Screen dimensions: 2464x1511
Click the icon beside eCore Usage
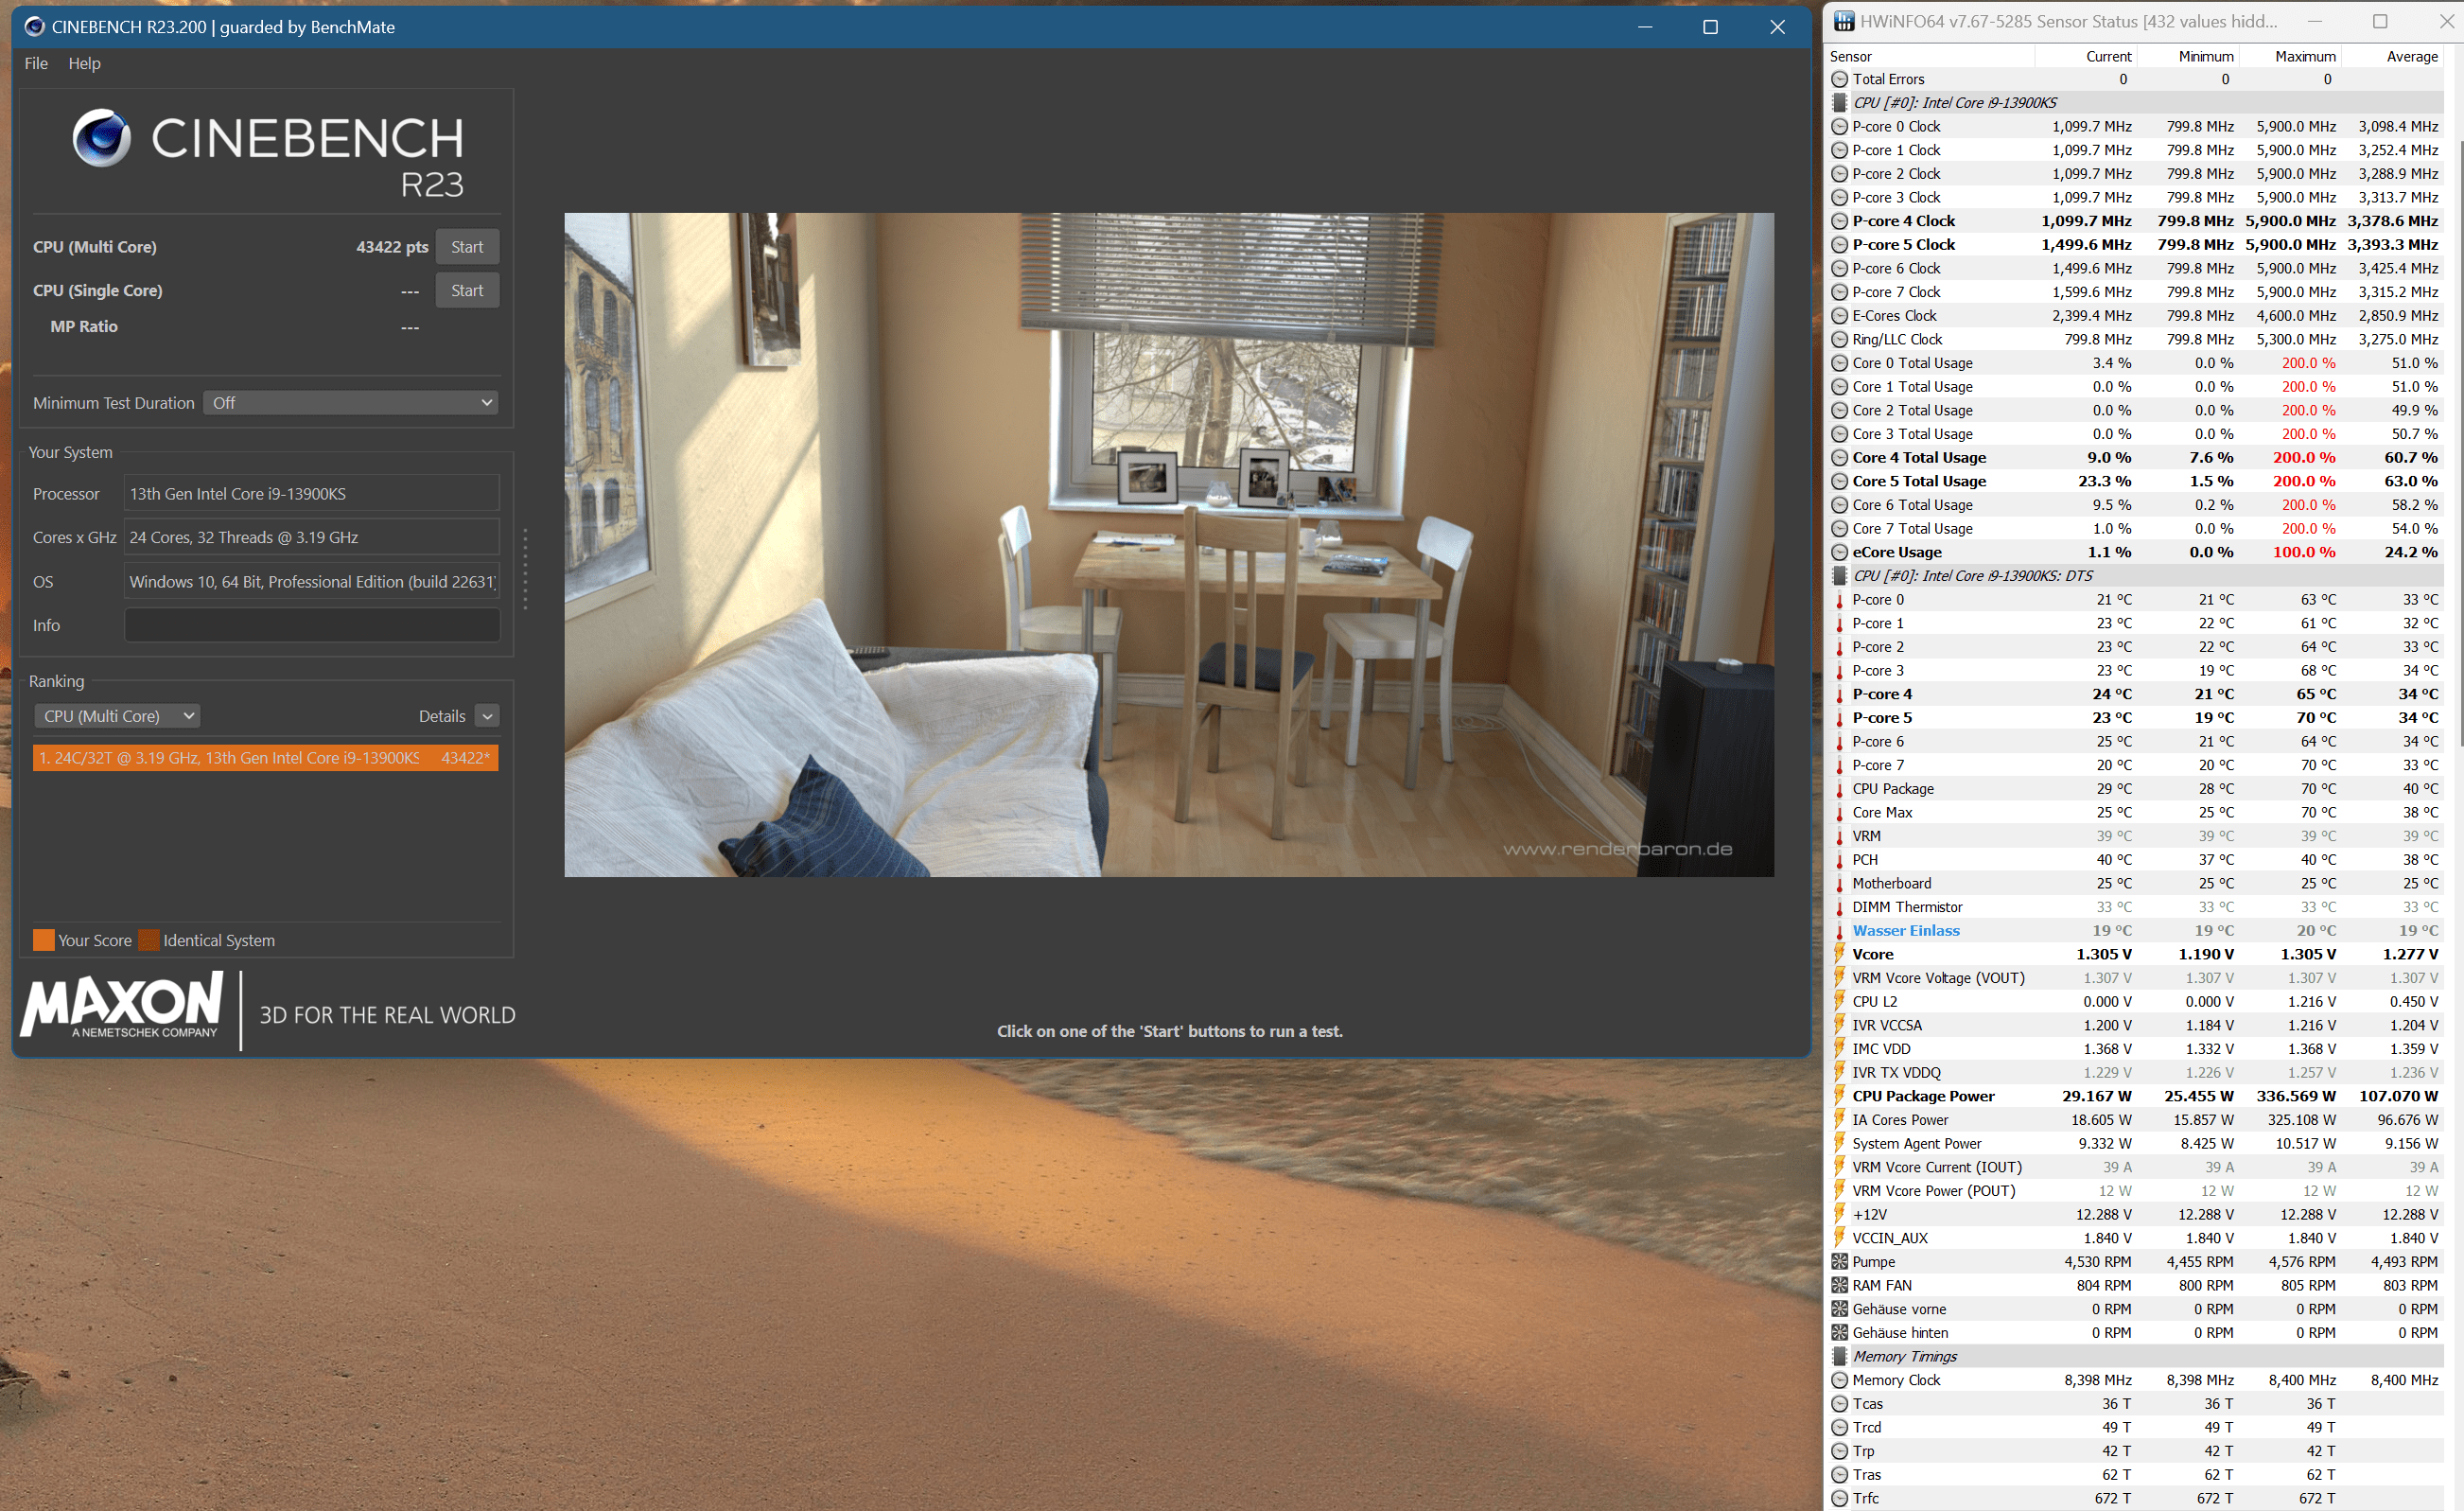1839,552
